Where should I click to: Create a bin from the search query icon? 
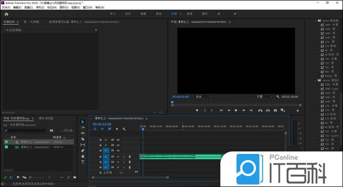[x=51, y=131]
